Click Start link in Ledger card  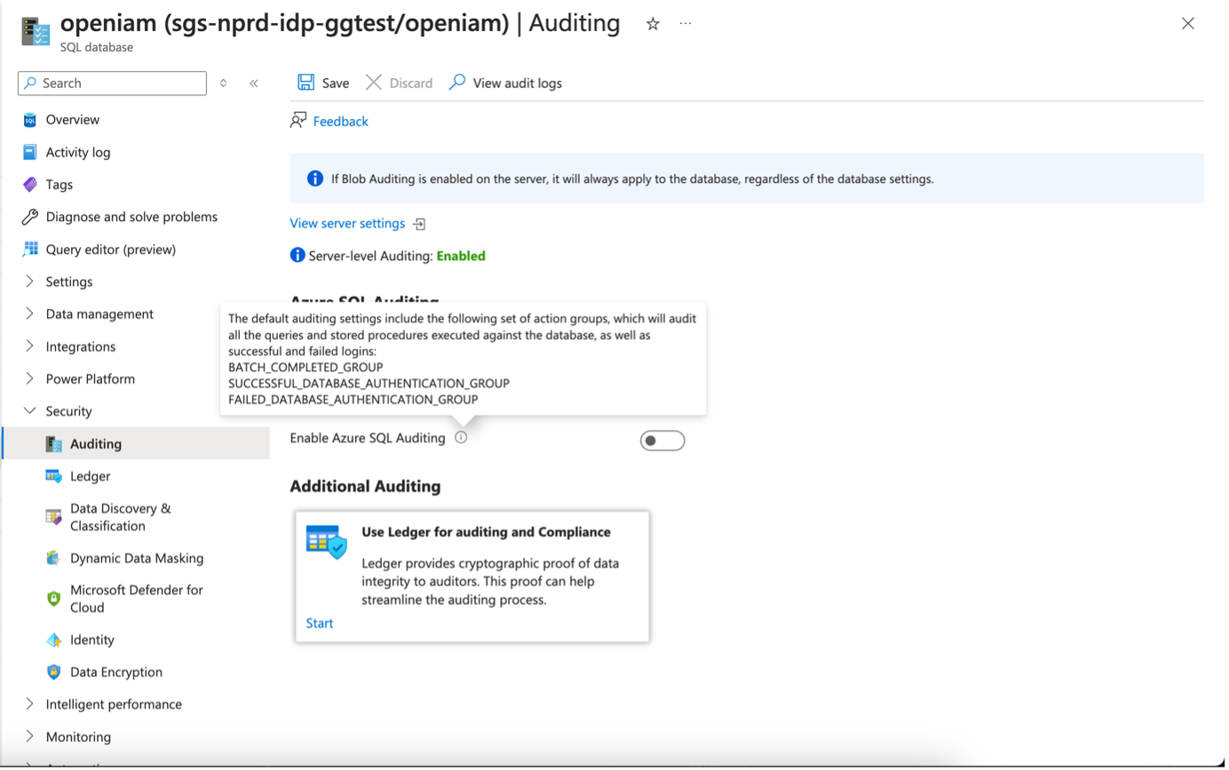pyautogui.click(x=320, y=623)
